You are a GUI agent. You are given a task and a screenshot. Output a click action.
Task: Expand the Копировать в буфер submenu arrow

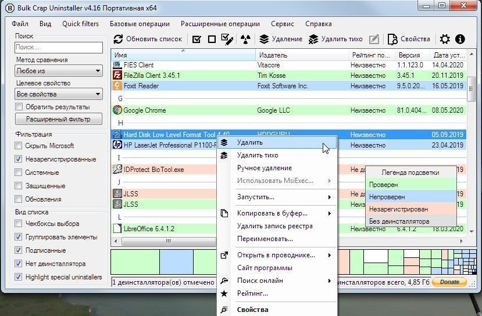click(x=330, y=213)
